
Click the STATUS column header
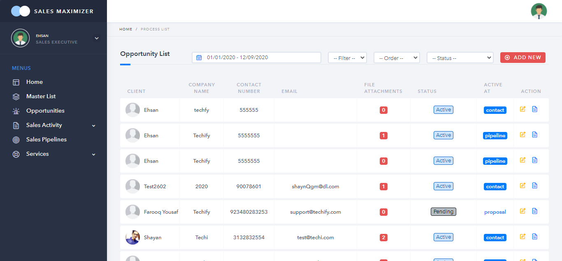[x=427, y=91]
